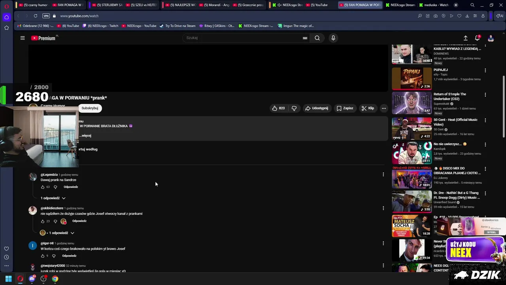Reload the page with the browser refresh icon
Screen dimensions: 506x285
pos(35,16)
